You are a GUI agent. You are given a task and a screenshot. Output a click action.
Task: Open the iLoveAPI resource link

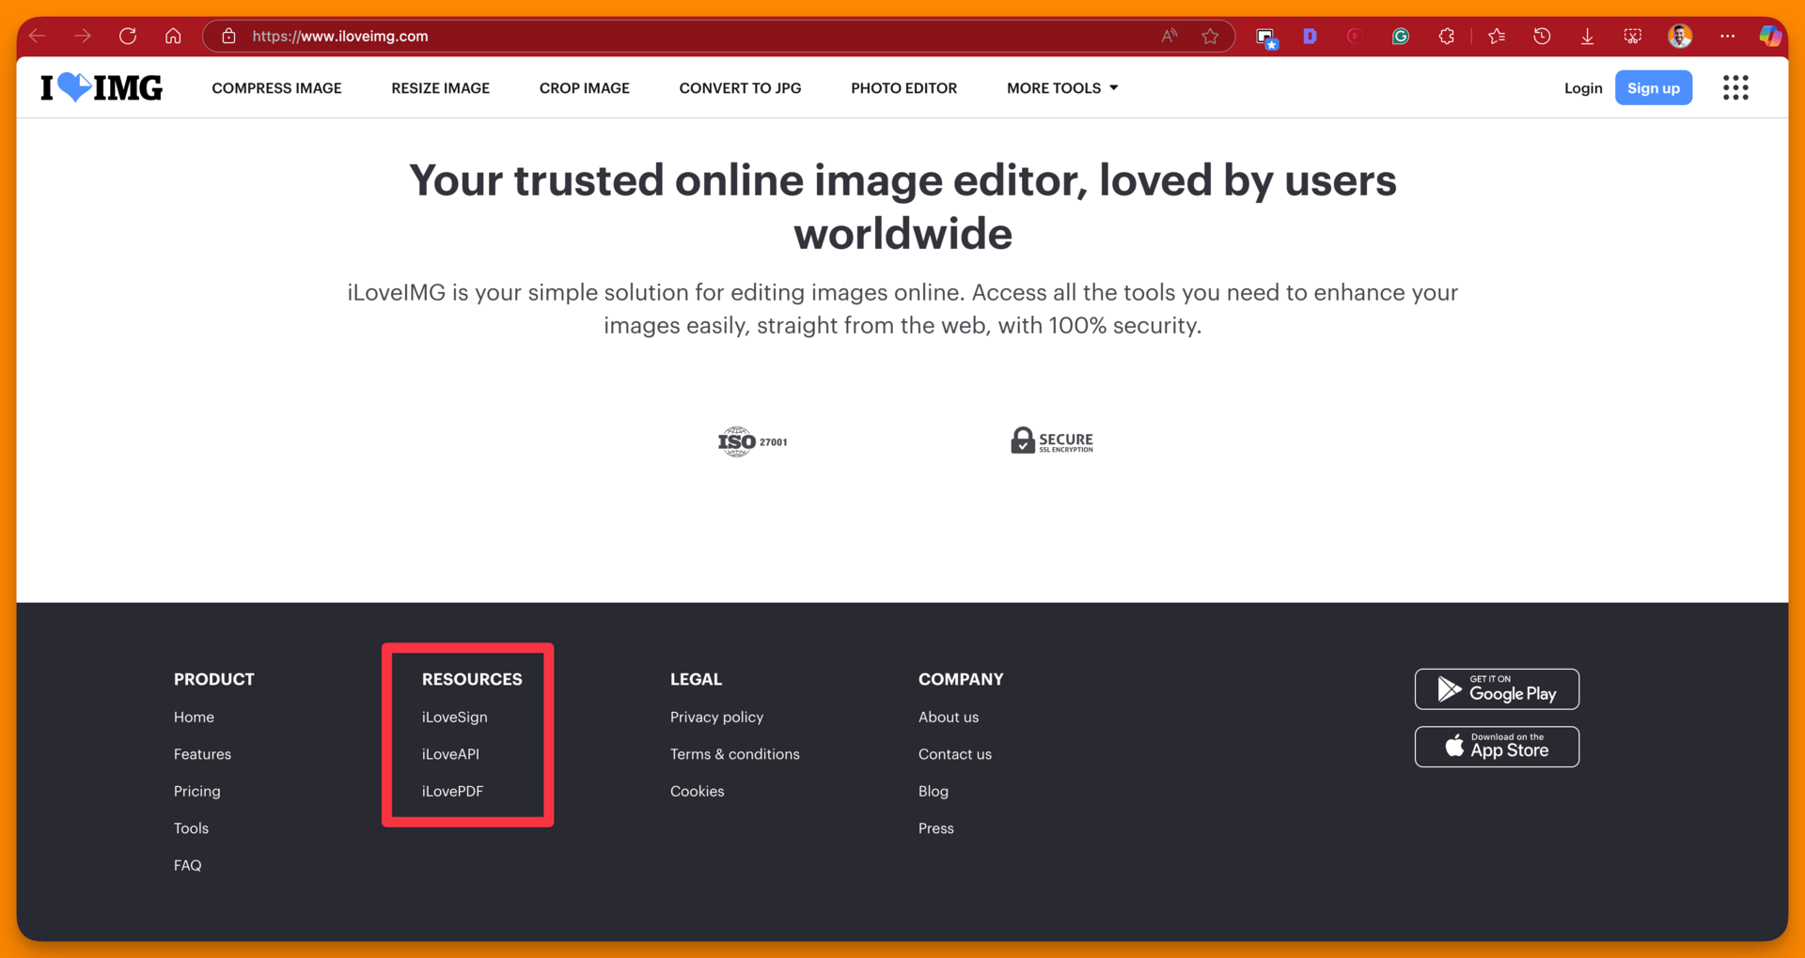(x=450, y=754)
